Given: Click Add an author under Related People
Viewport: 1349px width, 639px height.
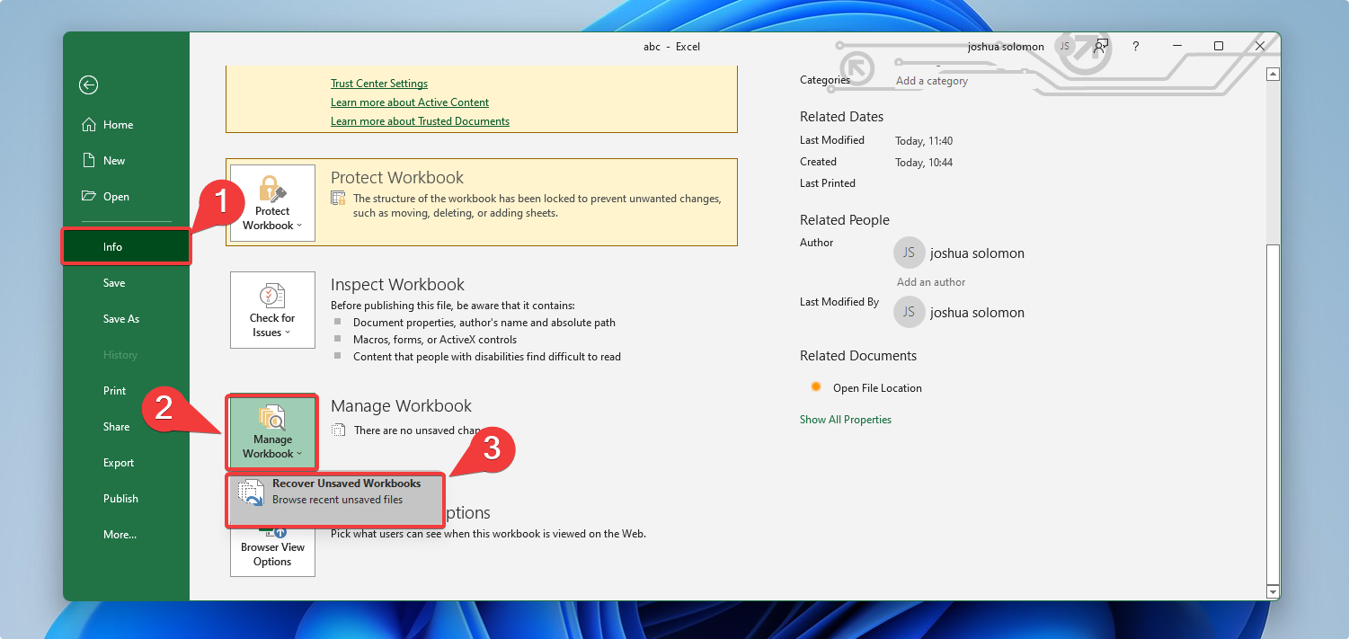Looking at the screenshot, I should 930,281.
